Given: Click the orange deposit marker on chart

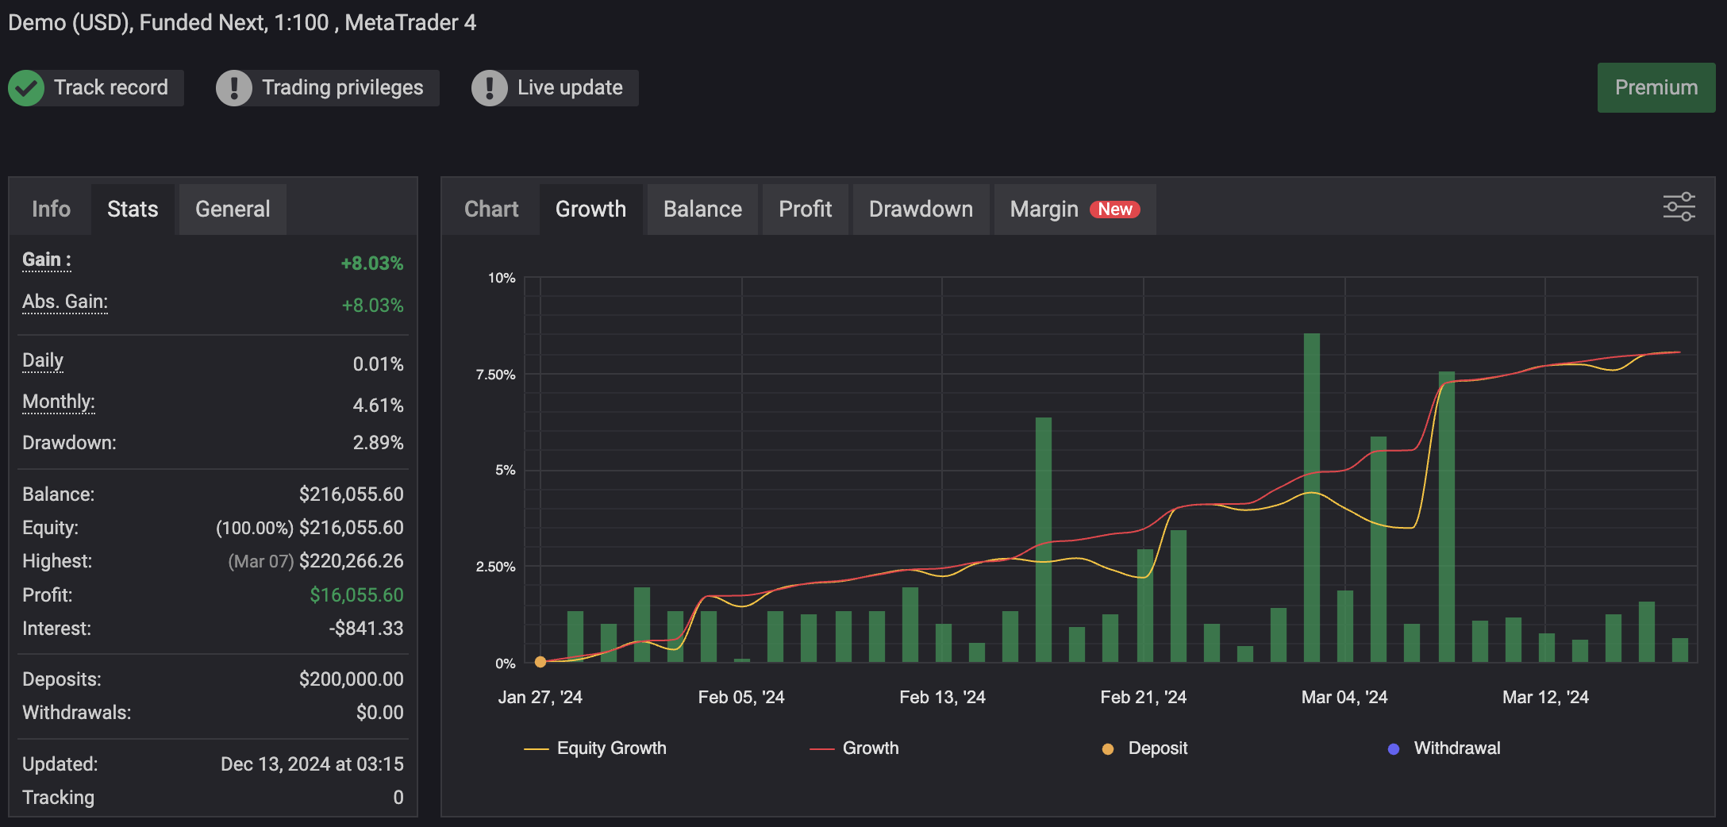Looking at the screenshot, I should click(x=540, y=662).
